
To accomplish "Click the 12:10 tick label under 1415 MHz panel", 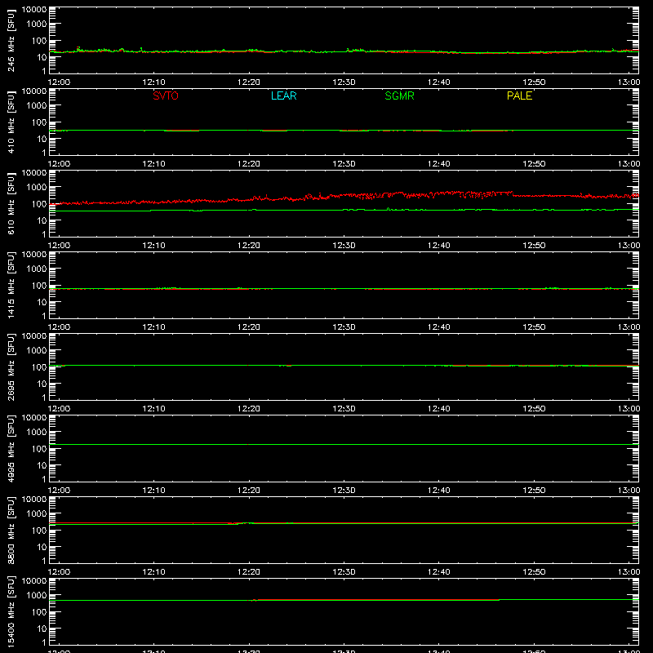I will coord(153,327).
